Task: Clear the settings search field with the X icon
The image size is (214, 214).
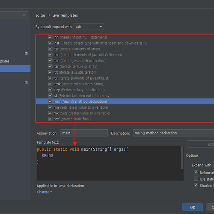Action: tap(24, 15)
